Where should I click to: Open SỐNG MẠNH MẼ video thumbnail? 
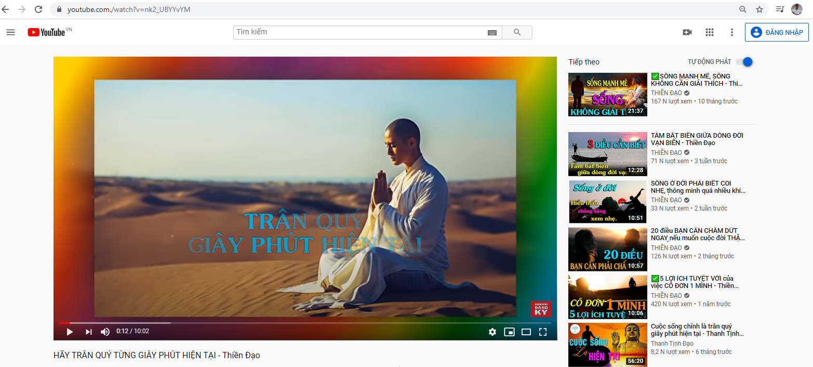click(608, 95)
